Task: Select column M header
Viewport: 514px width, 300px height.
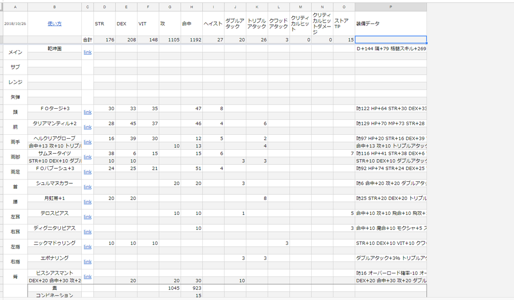Action: (x=300, y=7)
